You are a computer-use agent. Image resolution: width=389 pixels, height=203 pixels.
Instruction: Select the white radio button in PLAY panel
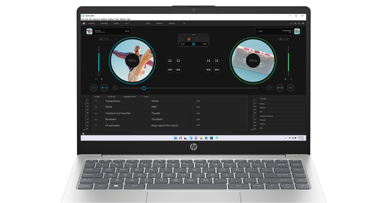pos(197,39)
